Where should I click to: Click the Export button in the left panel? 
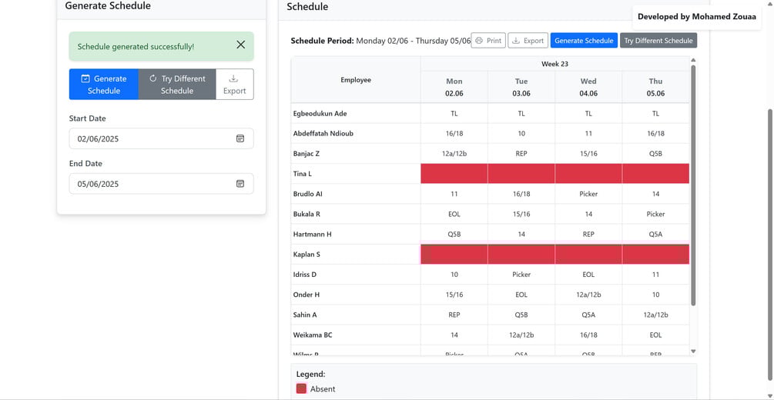point(234,85)
